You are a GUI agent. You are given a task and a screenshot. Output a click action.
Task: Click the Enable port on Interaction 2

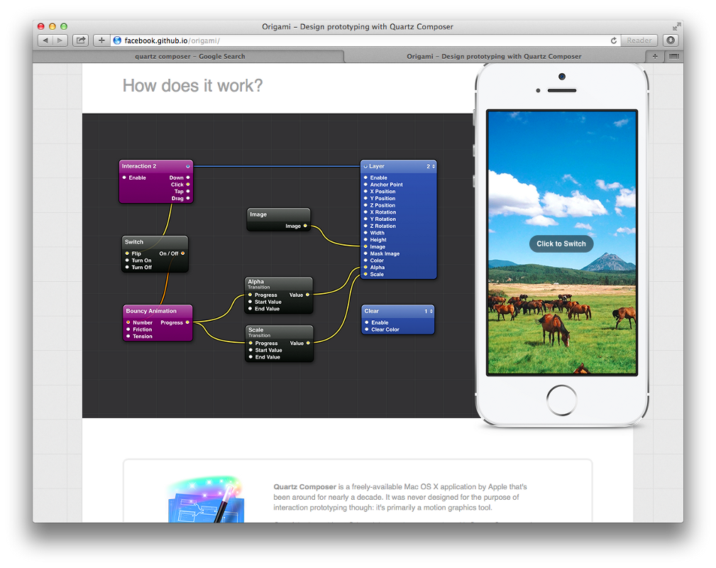(x=124, y=177)
